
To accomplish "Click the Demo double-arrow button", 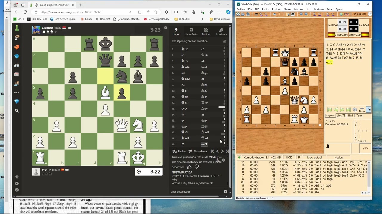I will pos(362,110).
